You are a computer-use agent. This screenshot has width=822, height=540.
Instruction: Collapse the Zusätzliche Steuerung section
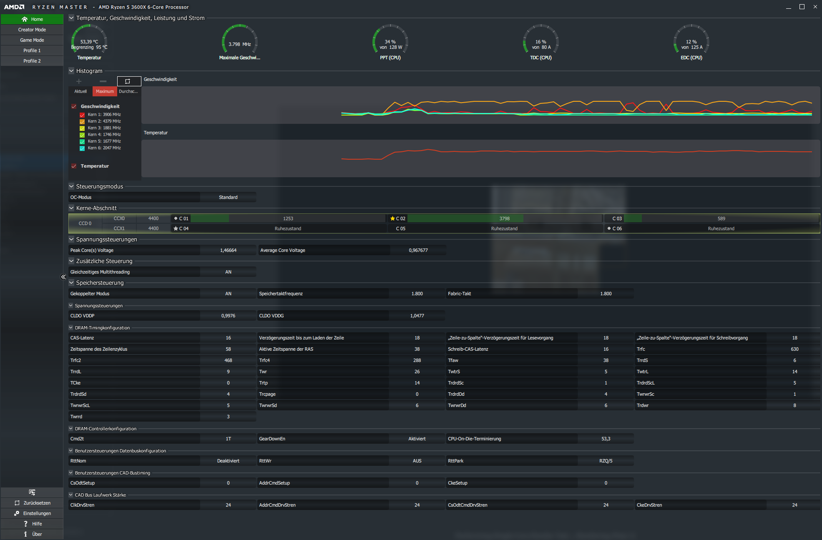pyautogui.click(x=71, y=261)
